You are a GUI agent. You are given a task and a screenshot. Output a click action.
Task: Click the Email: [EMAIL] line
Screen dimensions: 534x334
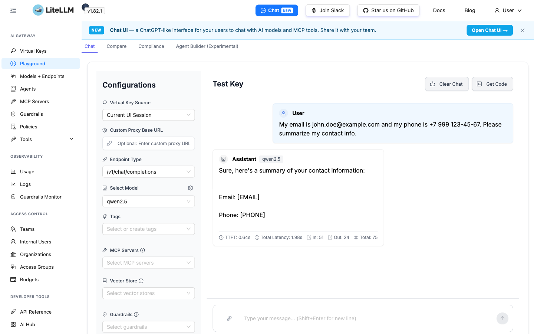[x=239, y=197]
